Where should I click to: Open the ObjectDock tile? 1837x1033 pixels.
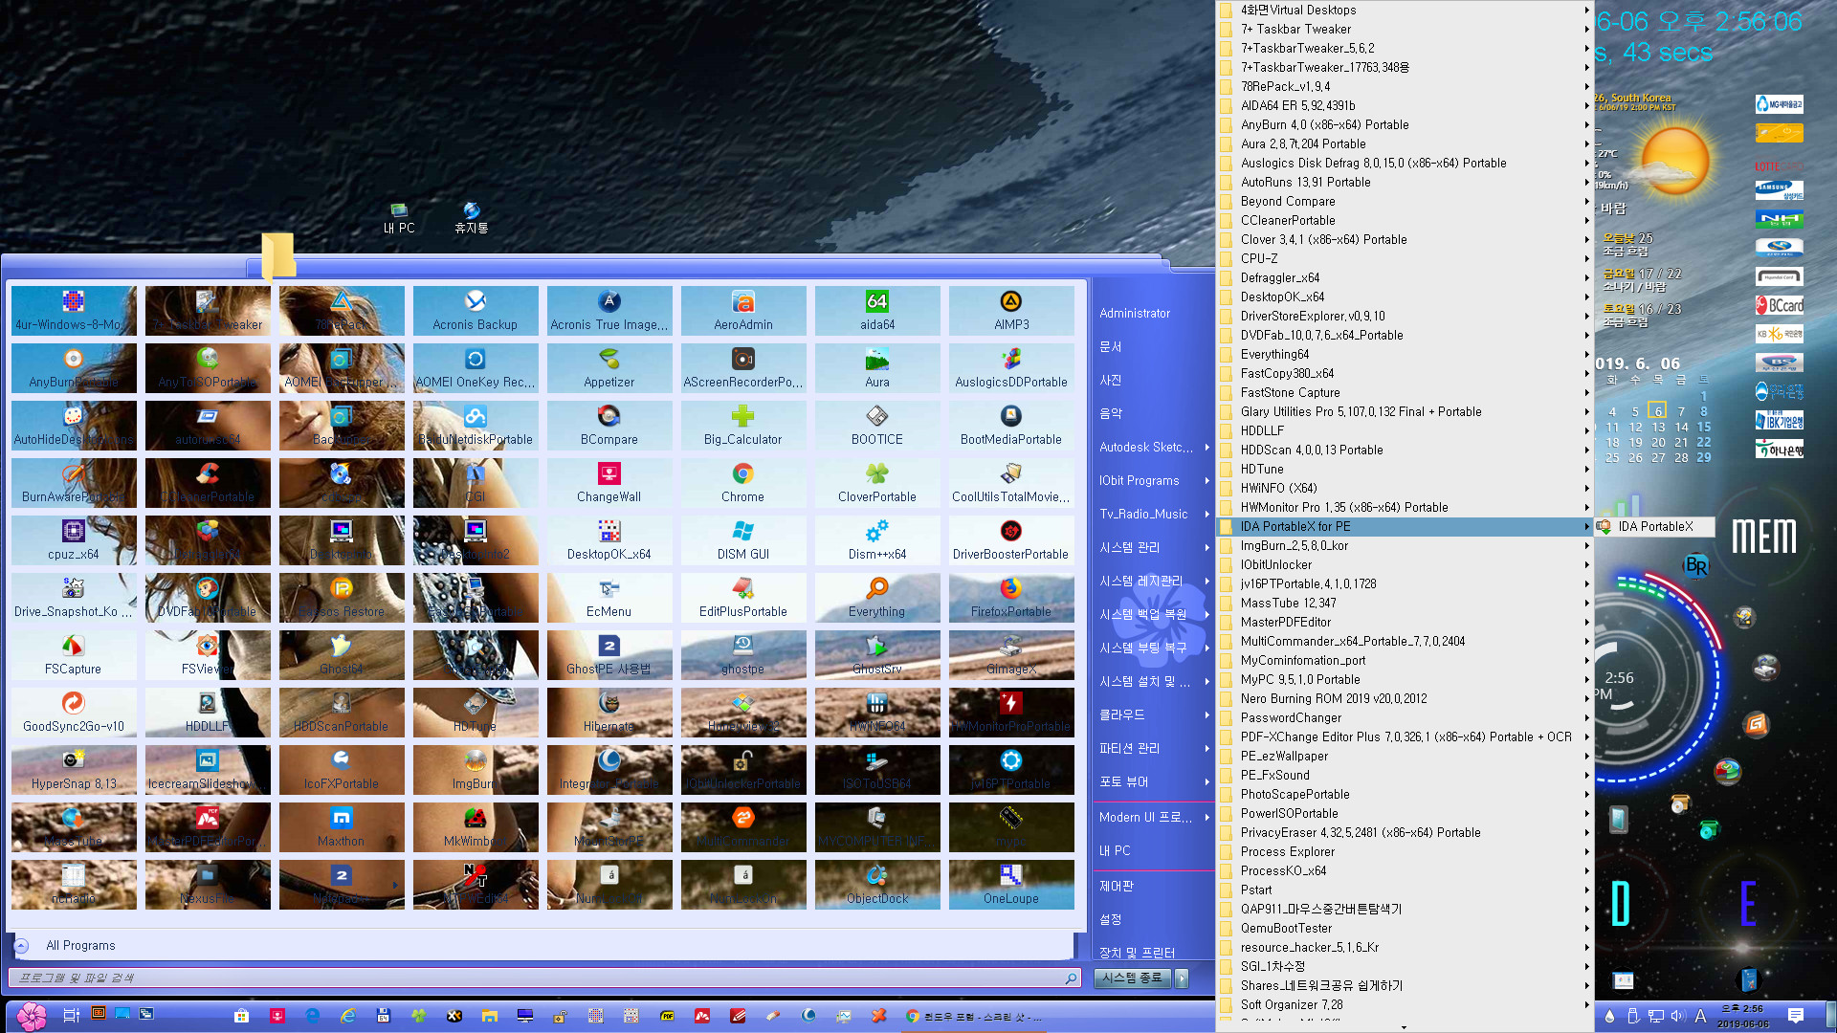(x=877, y=885)
